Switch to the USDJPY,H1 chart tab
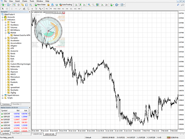Viewport: 185px width, 139px height. [37, 134]
